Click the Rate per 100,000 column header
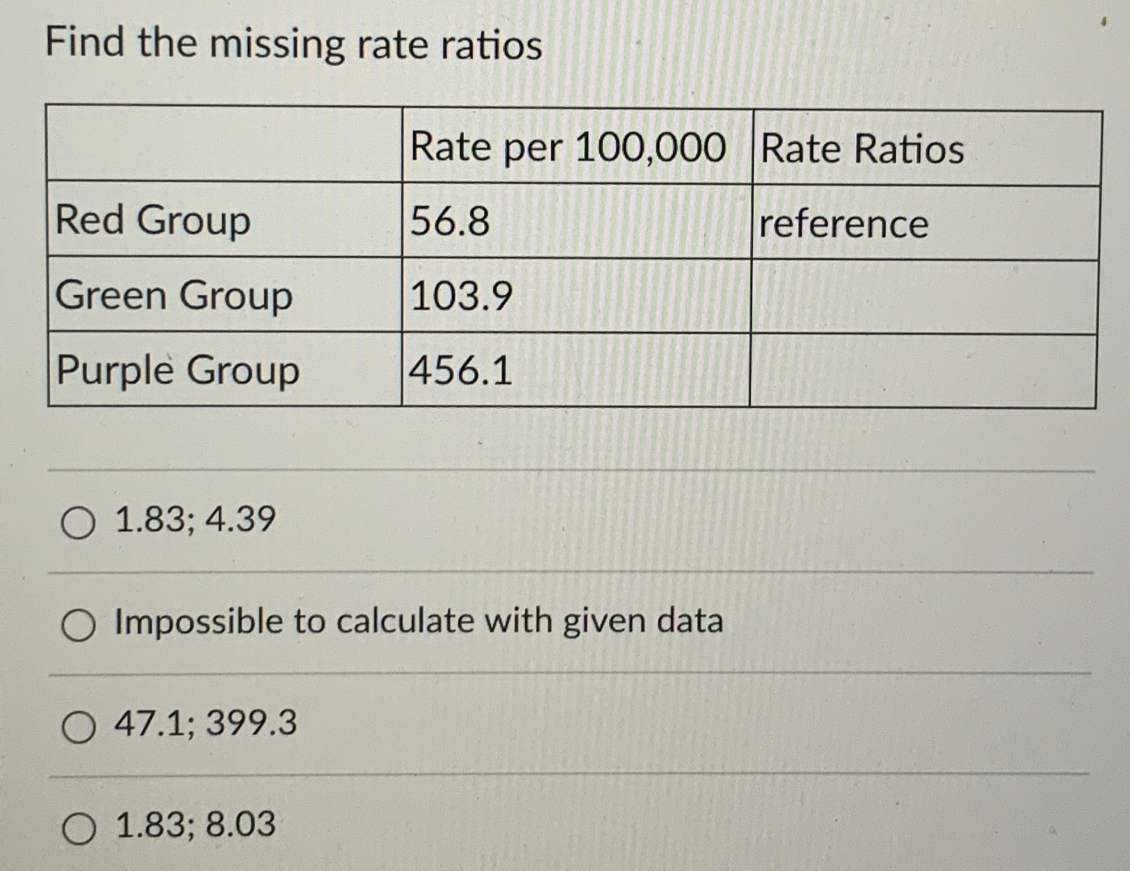This screenshot has width=1130, height=871. pos(569,147)
